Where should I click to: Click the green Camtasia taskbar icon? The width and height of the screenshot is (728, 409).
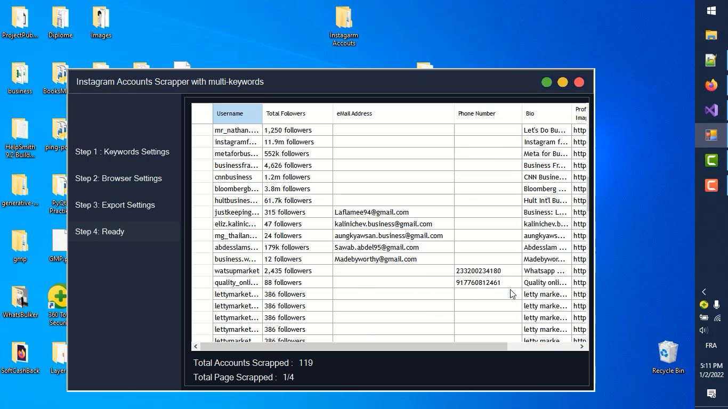click(711, 160)
